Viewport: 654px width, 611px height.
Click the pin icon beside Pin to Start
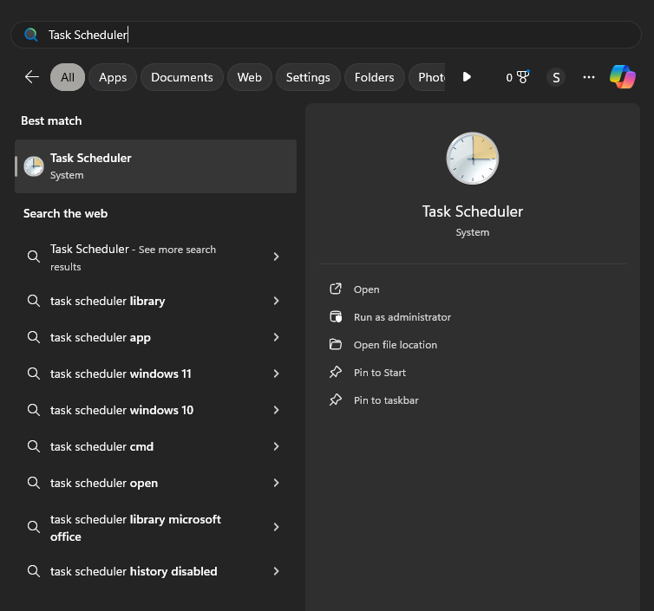click(x=336, y=372)
